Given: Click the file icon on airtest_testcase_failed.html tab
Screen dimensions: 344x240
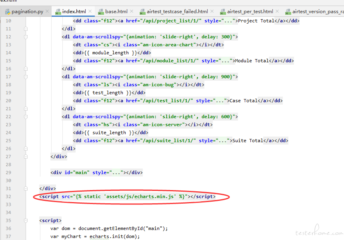Looking at the screenshot, I should point(143,12).
